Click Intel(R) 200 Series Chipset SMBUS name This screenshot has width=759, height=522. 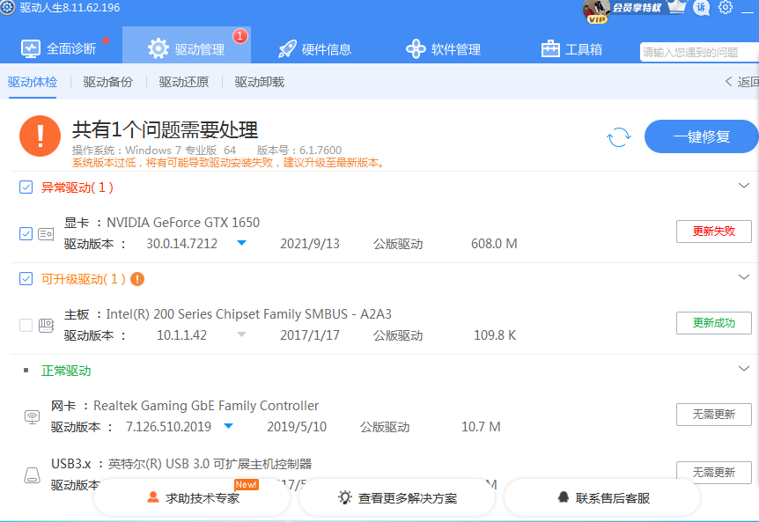click(x=249, y=314)
